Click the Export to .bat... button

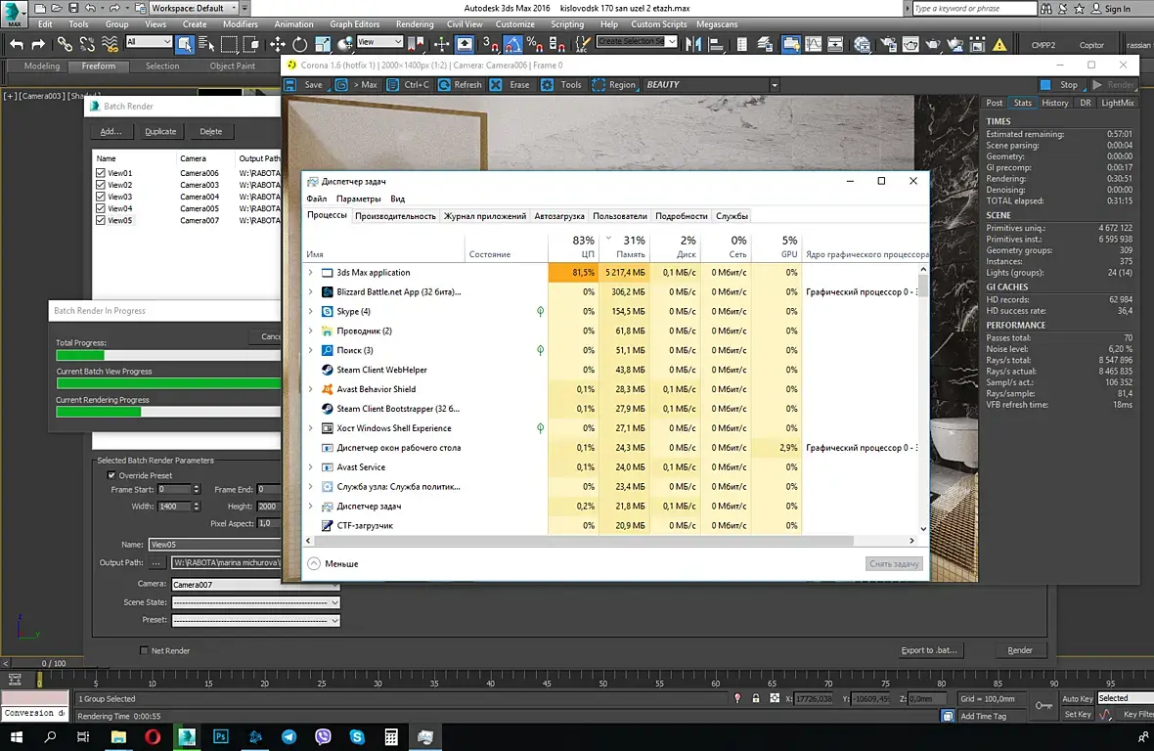coord(929,650)
